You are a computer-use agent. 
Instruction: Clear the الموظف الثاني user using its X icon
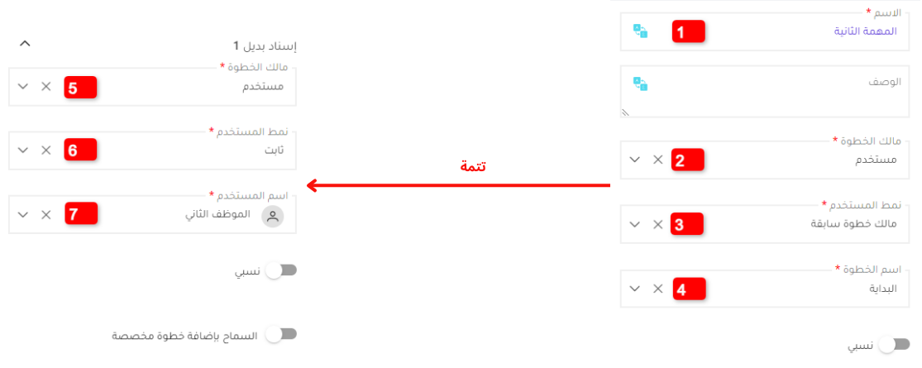pyautogui.click(x=46, y=215)
